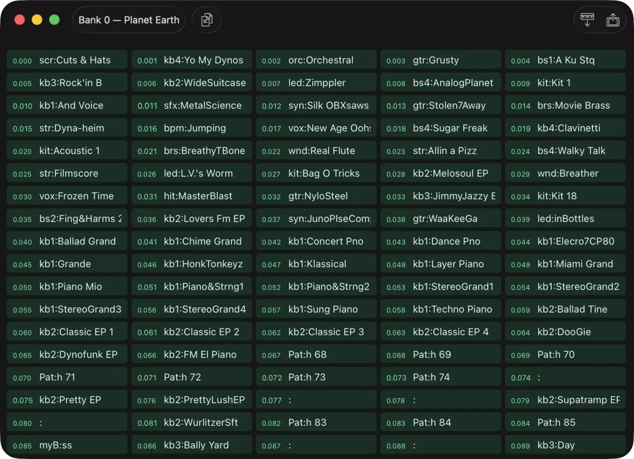Select patch led:L.V.'s Worm
The image size is (634, 459).
(x=192, y=173)
